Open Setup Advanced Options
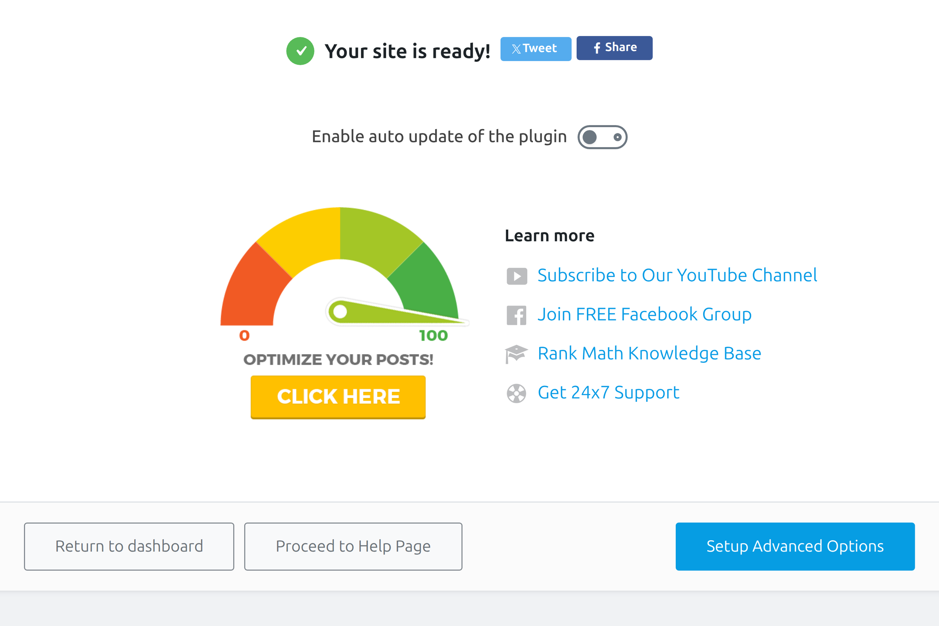Image resolution: width=939 pixels, height=626 pixels. click(795, 547)
